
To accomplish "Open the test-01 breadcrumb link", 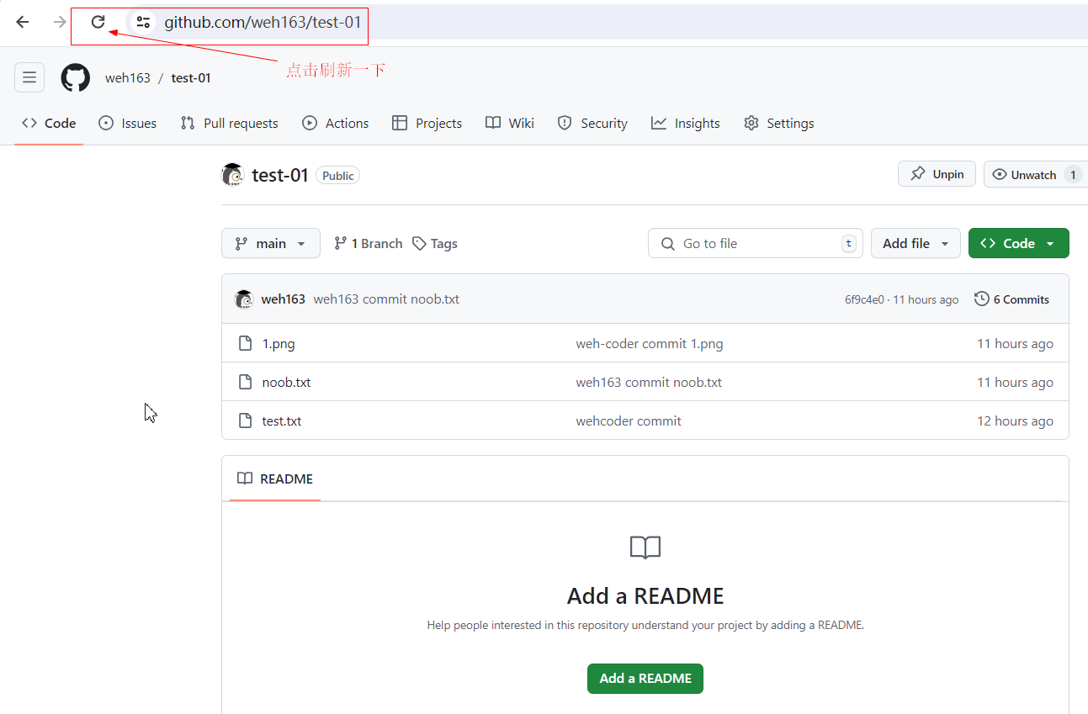I will click(x=191, y=78).
